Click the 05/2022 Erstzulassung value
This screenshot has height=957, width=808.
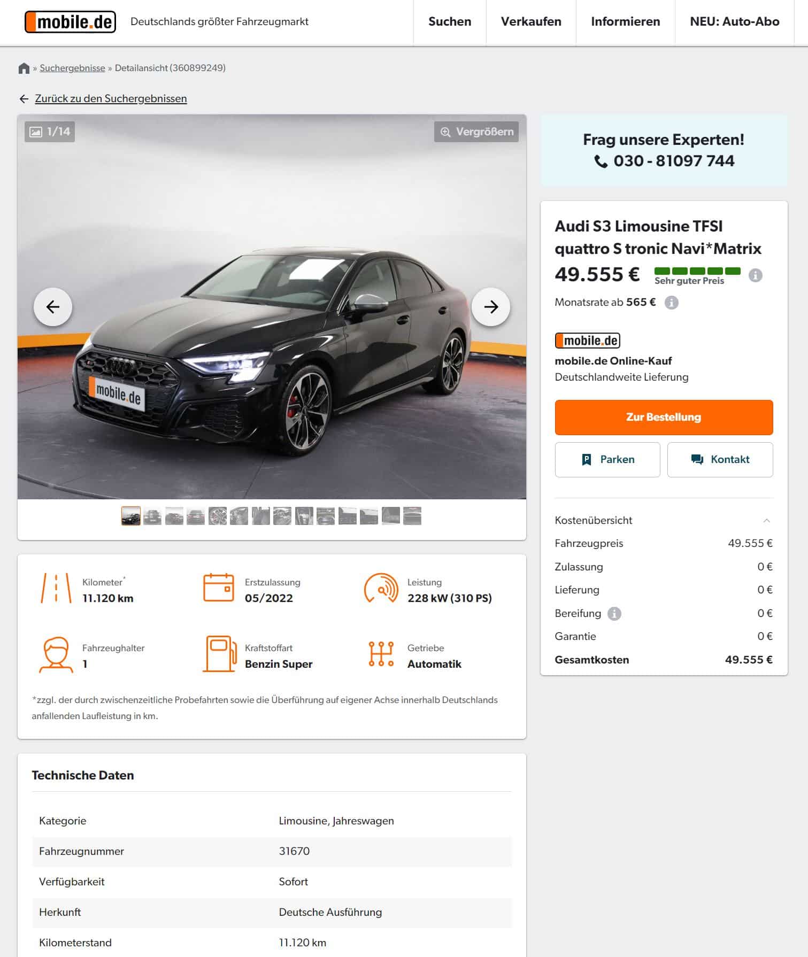pyautogui.click(x=269, y=598)
